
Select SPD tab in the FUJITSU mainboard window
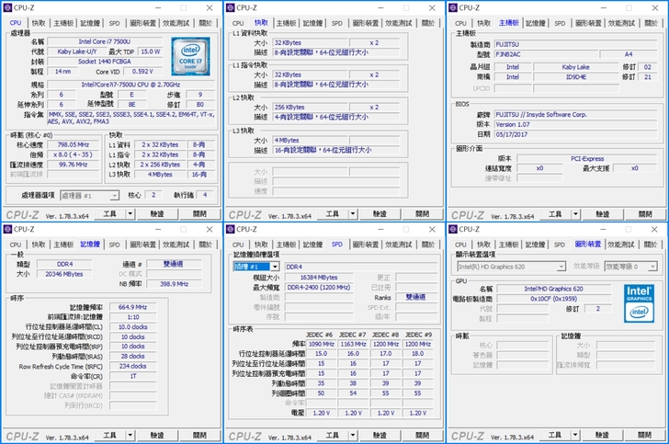coord(560,22)
